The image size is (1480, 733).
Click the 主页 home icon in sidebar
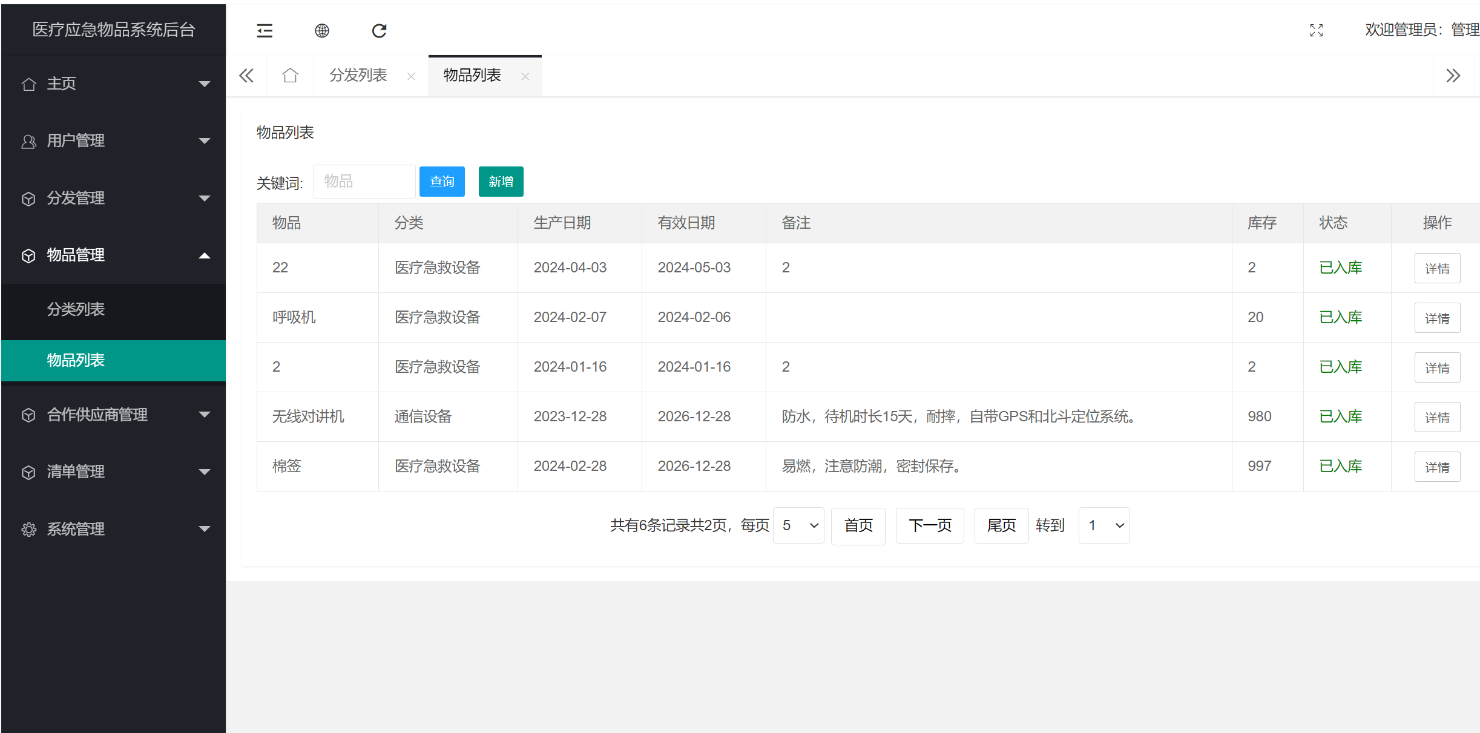(28, 84)
